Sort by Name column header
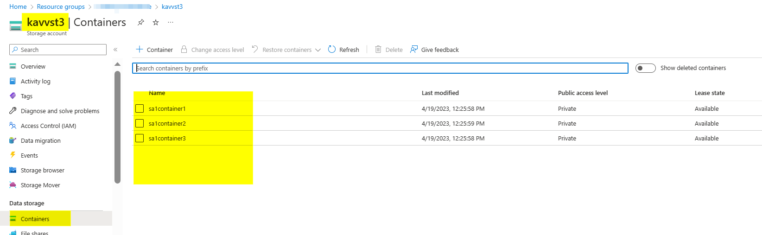762x235 pixels. pos(157,93)
